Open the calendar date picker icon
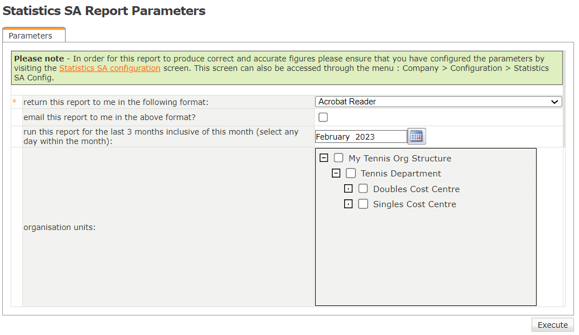Screen dimensions: 579x335 pyautogui.click(x=416, y=136)
